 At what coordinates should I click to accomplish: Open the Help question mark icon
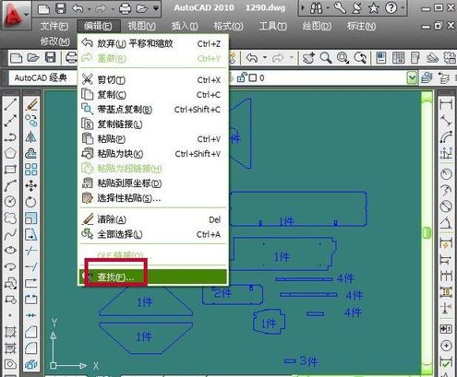point(391,8)
